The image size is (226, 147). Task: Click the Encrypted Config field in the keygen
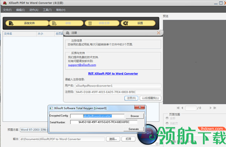coord(97,116)
